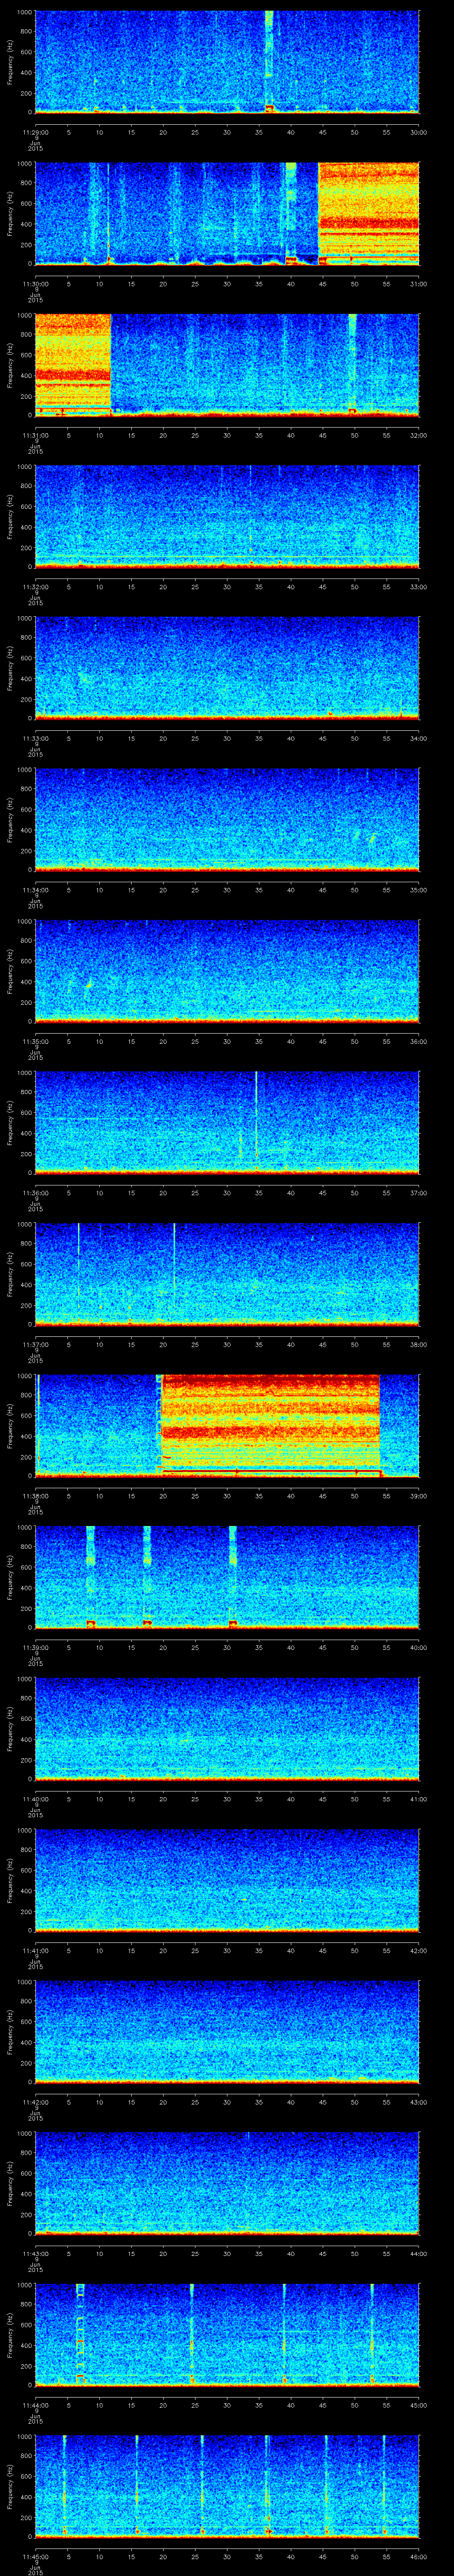The height and width of the screenshot is (2576, 454).
Task: Click the '45:00' end time label
Action: 418,2405
